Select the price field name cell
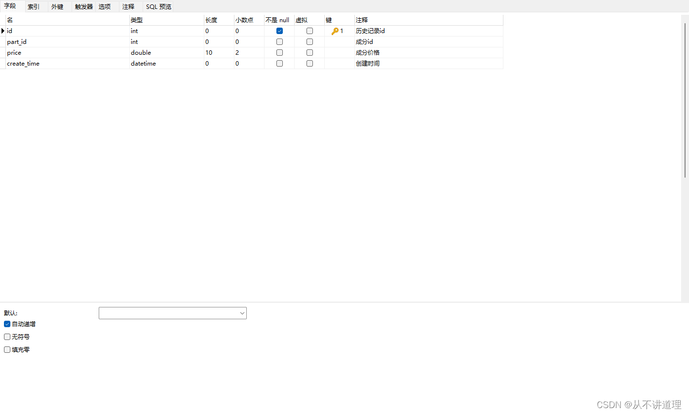 [68, 52]
